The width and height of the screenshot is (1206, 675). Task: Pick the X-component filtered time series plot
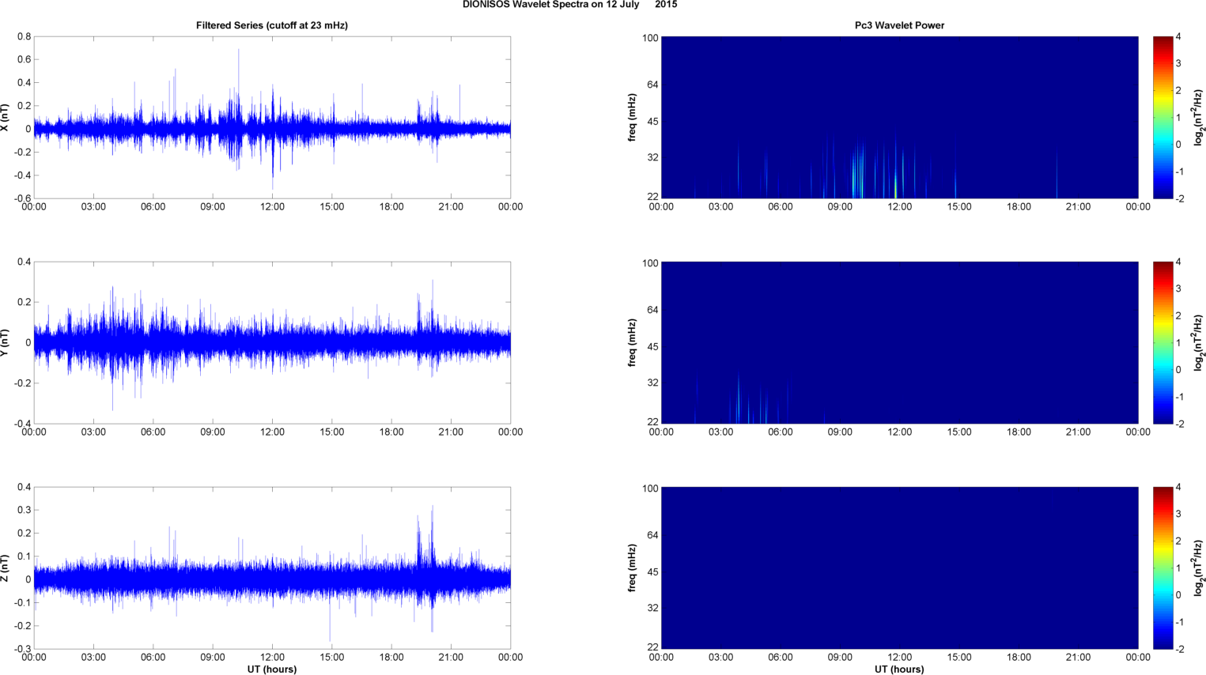tap(272, 118)
